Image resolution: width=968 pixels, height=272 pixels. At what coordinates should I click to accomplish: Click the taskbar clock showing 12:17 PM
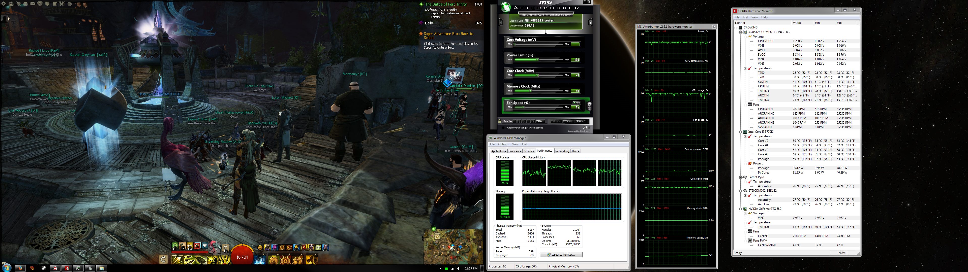[x=471, y=268]
